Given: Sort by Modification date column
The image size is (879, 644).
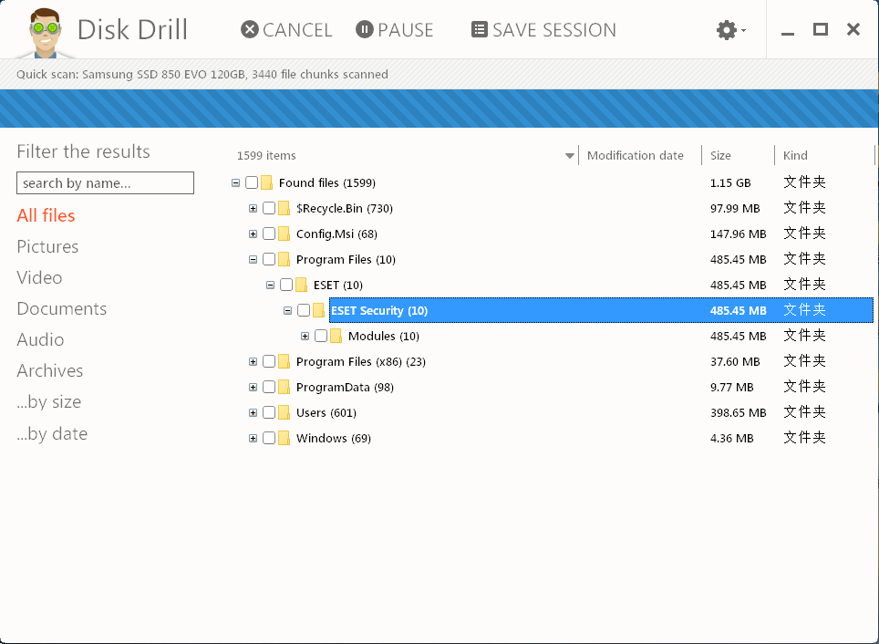Looking at the screenshot, I should pyautogui.click(x=636, y=155).
